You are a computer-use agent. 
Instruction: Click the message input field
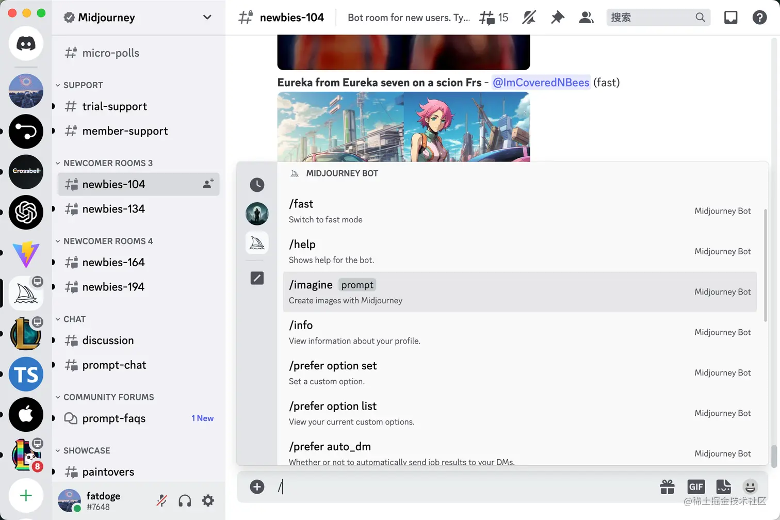point(464,486)
